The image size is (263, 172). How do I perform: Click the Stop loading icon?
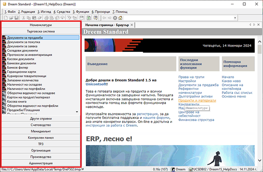(115, 18)
